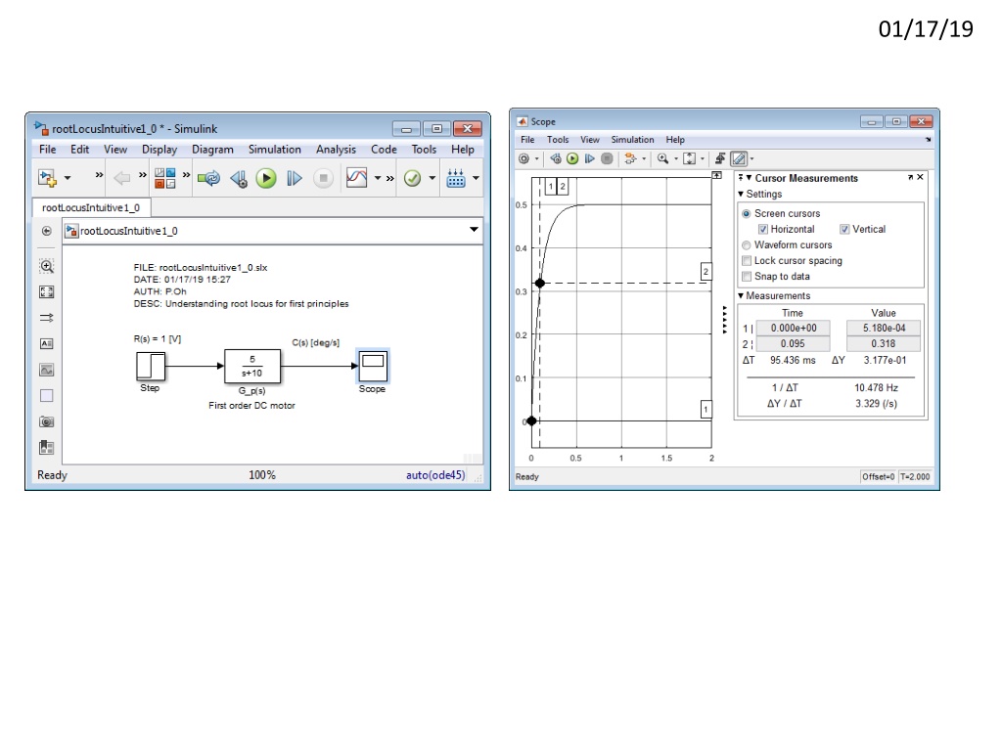Click cursor 2 Time field showing 0.095
Image resolution: width=1002 pixels, height=751 pixels.
pos(793,343)
